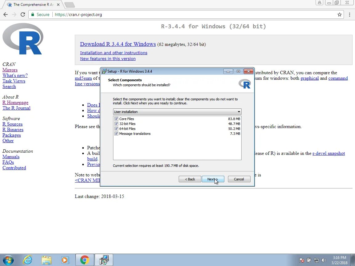Viewport: 355px width, 266px height.
Task: Open The R Journal link
Action: [16, 108]
